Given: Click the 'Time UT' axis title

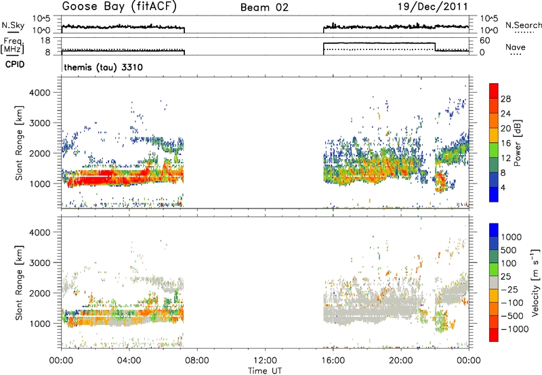Looking at the screenshot, I should (265, 371).
